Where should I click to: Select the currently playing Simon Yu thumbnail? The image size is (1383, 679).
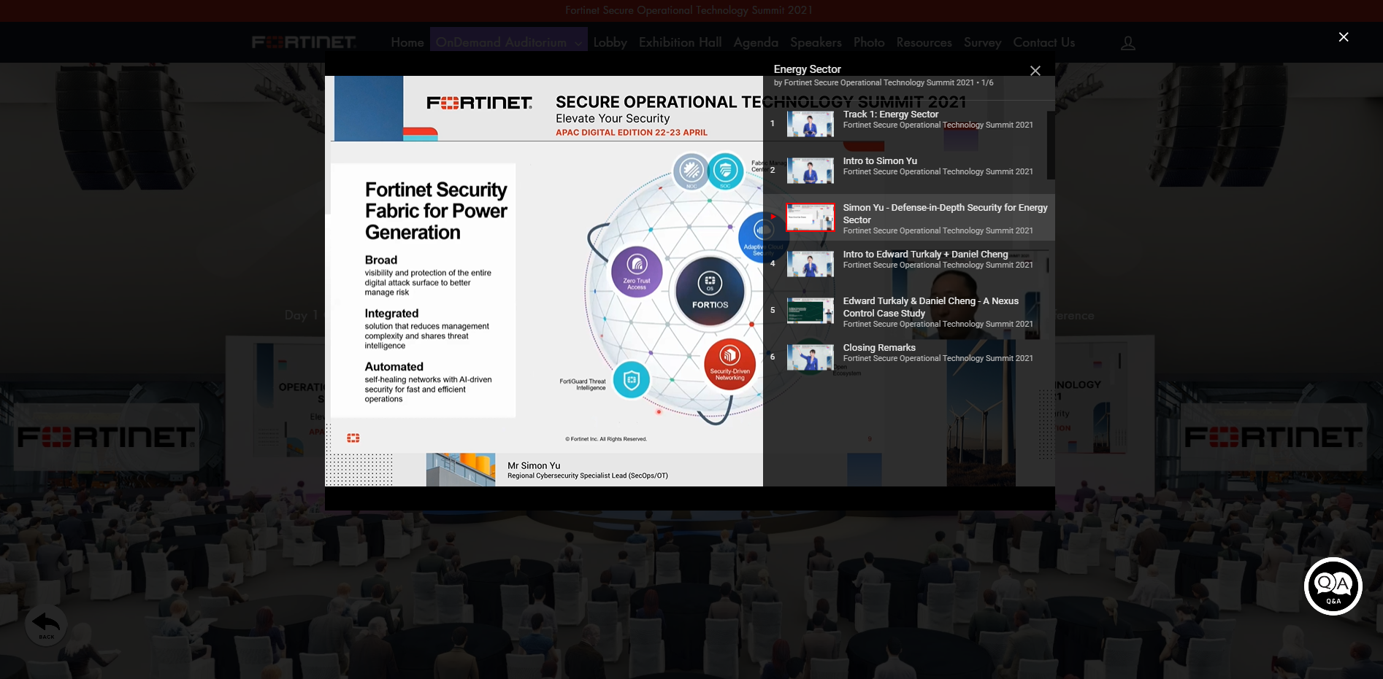point(810,217)
